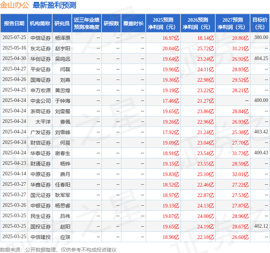Screen dimensions: 270x253
Task: Click the 中原证券 institution cell
Action: [41, 174]
